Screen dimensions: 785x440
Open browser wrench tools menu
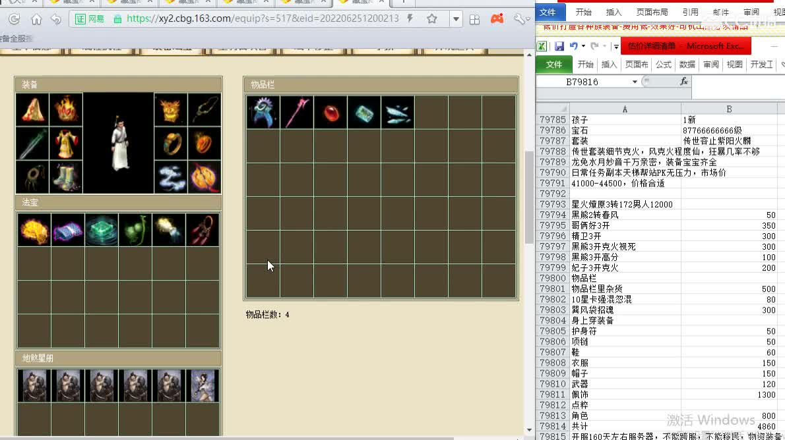519,19
